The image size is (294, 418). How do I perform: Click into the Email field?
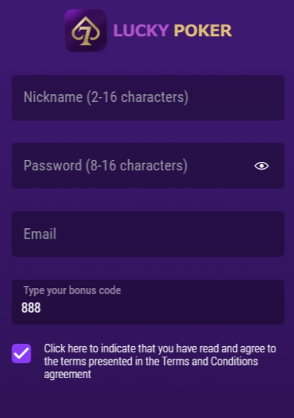pyautogui.click(x=148, y=234)
